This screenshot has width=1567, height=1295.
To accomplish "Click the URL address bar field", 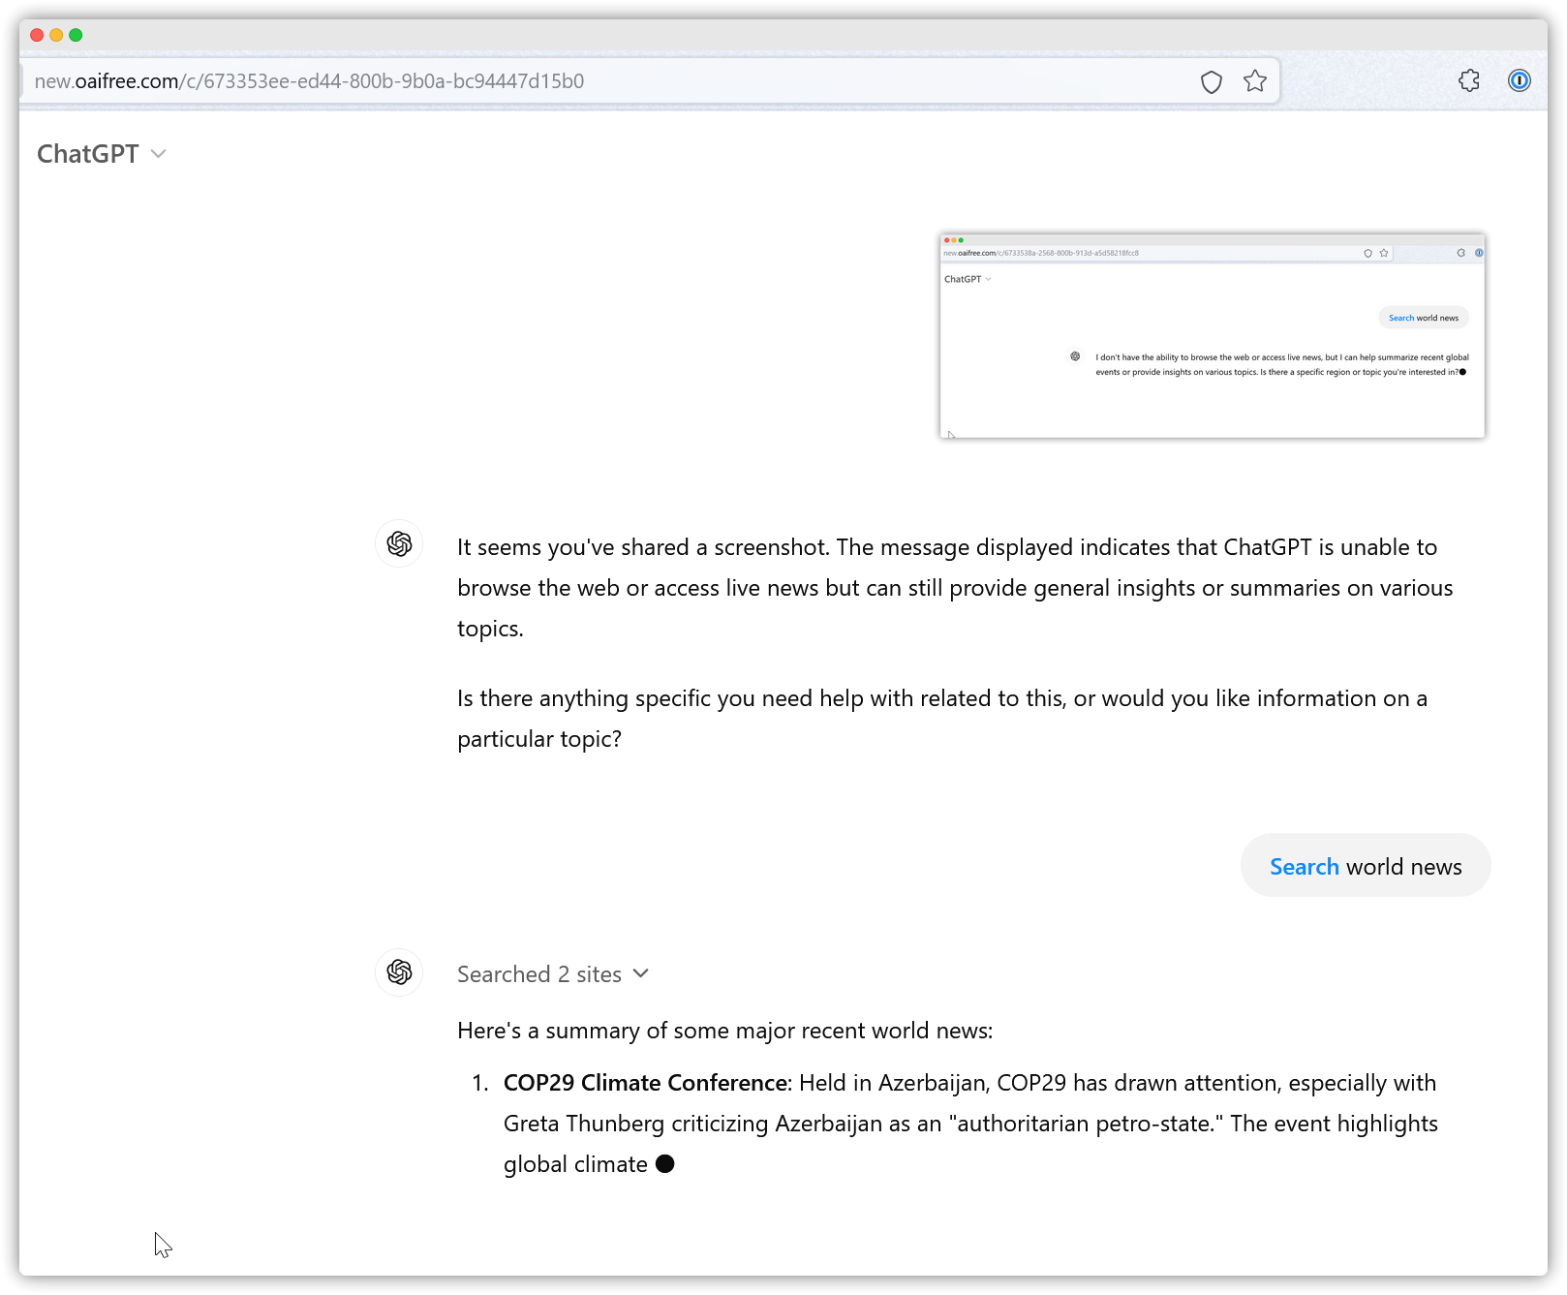I will [x=610, y=81].
